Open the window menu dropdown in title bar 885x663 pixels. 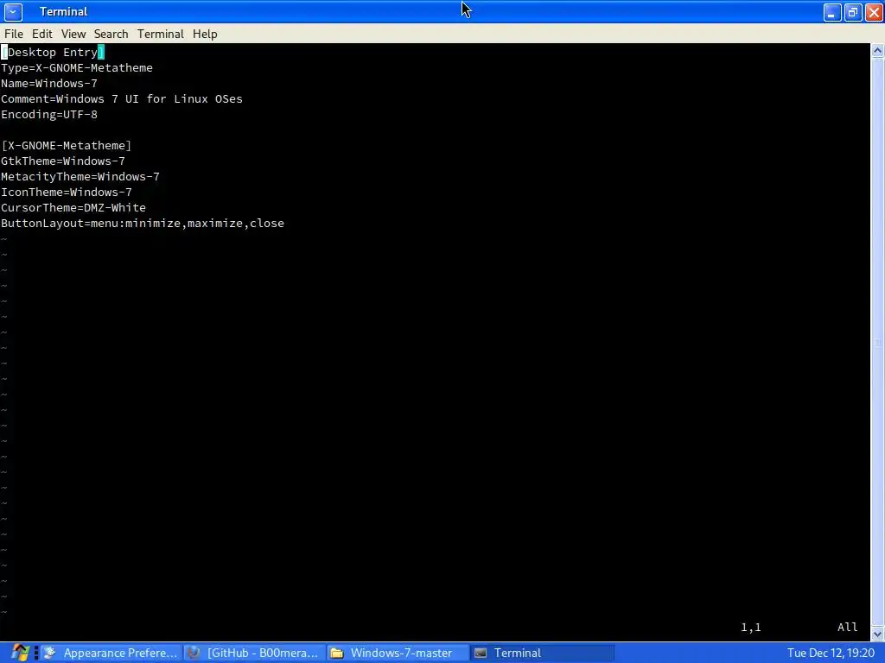click(13, 12)
